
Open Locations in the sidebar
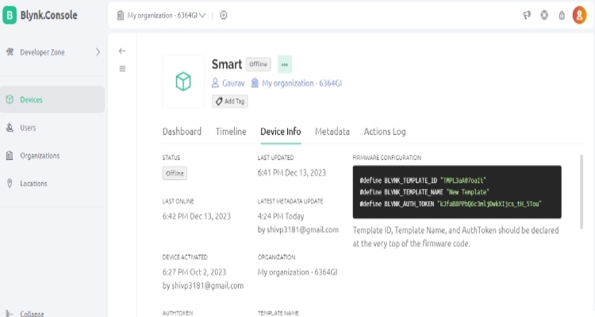click(52, 184)
